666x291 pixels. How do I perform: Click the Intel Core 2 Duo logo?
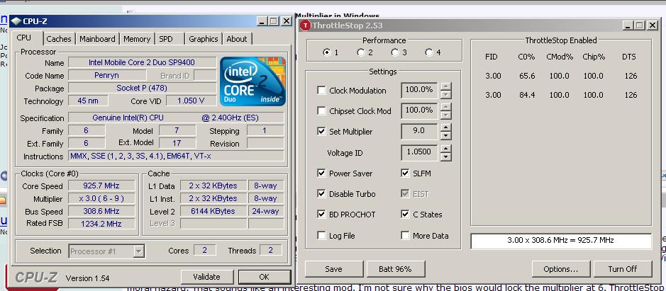click(x=252, y=81)
